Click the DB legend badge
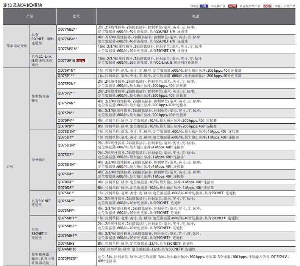This screenshot has height=266, width=300. pos(203,6)
